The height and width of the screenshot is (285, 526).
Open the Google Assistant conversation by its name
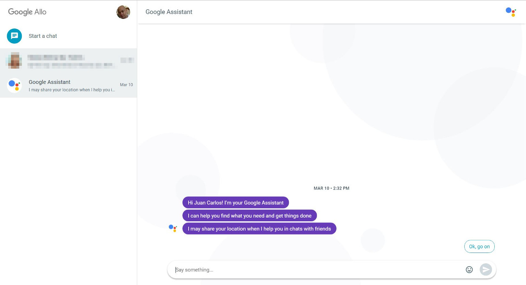pyautogui.click(x=50, y=82)
